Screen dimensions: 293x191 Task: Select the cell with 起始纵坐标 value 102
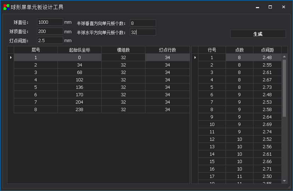coord(79,80)
